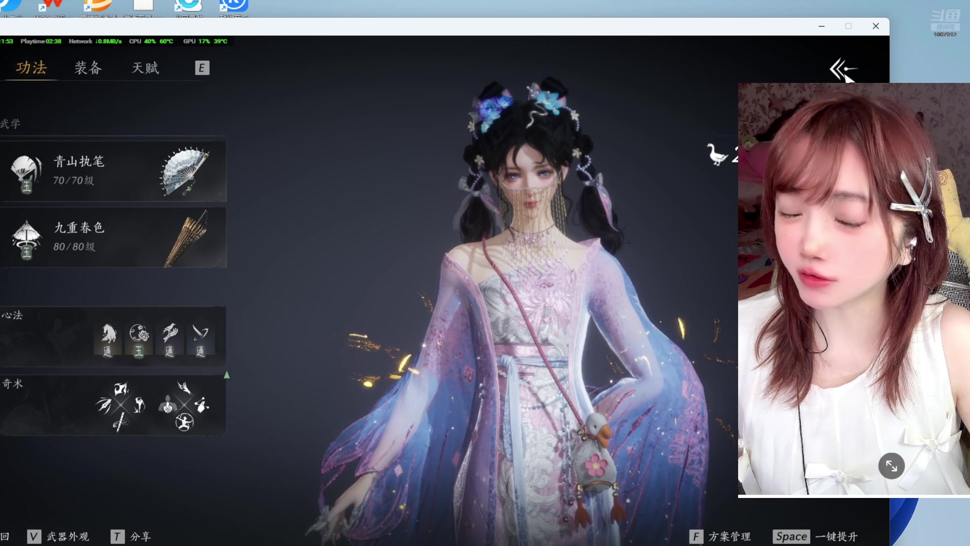970x546 pixels.
Task: Click the Space key hint icon
Action: pyautogui.click(x=791, y=536)
